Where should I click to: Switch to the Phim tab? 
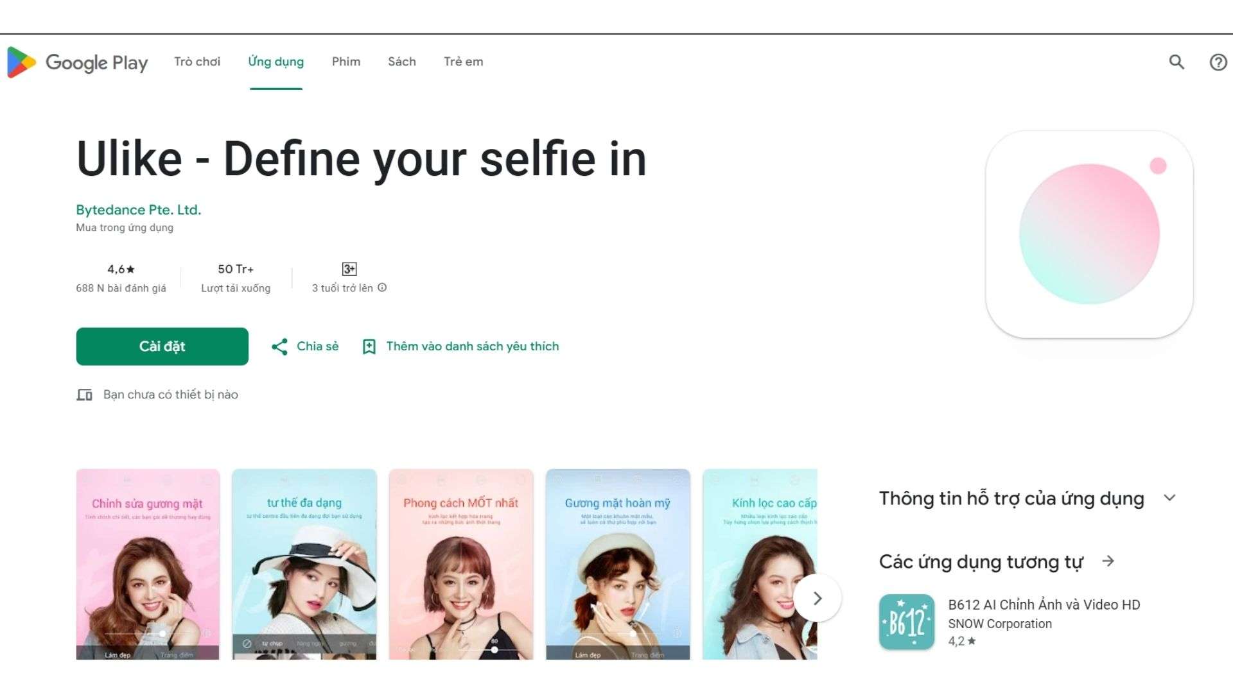(346, 62)
